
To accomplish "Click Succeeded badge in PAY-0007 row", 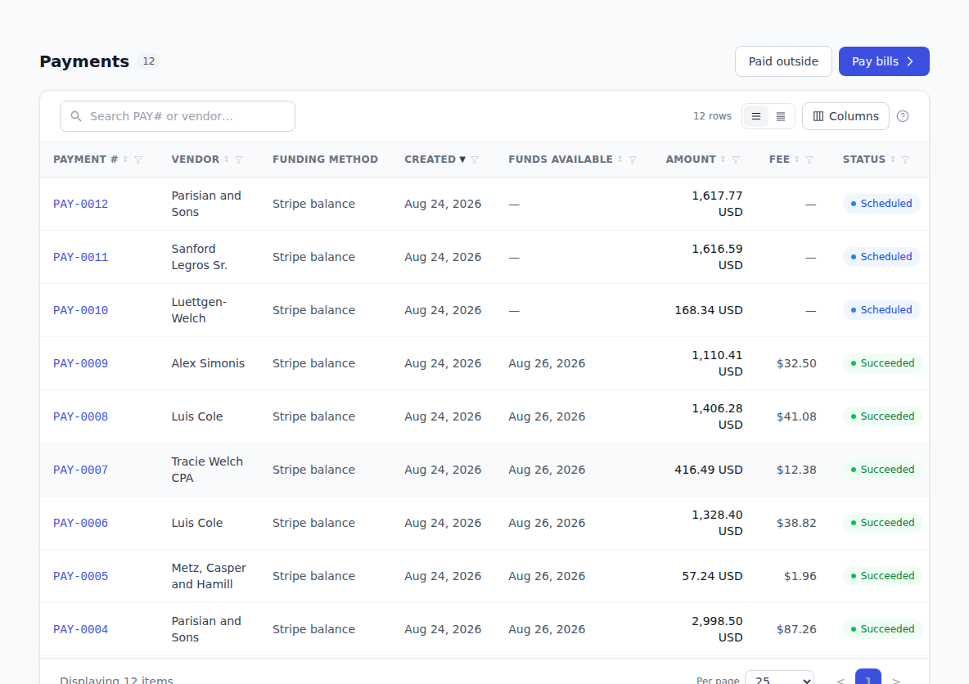I will pos(882,469).
